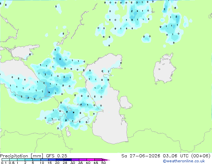Select the 5–10 mm legend color swatch
Viewport: 212px width, 164px height.
pos(36,160)
